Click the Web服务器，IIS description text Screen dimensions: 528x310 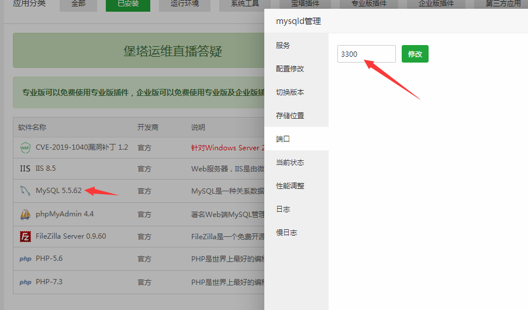(228, 168)
